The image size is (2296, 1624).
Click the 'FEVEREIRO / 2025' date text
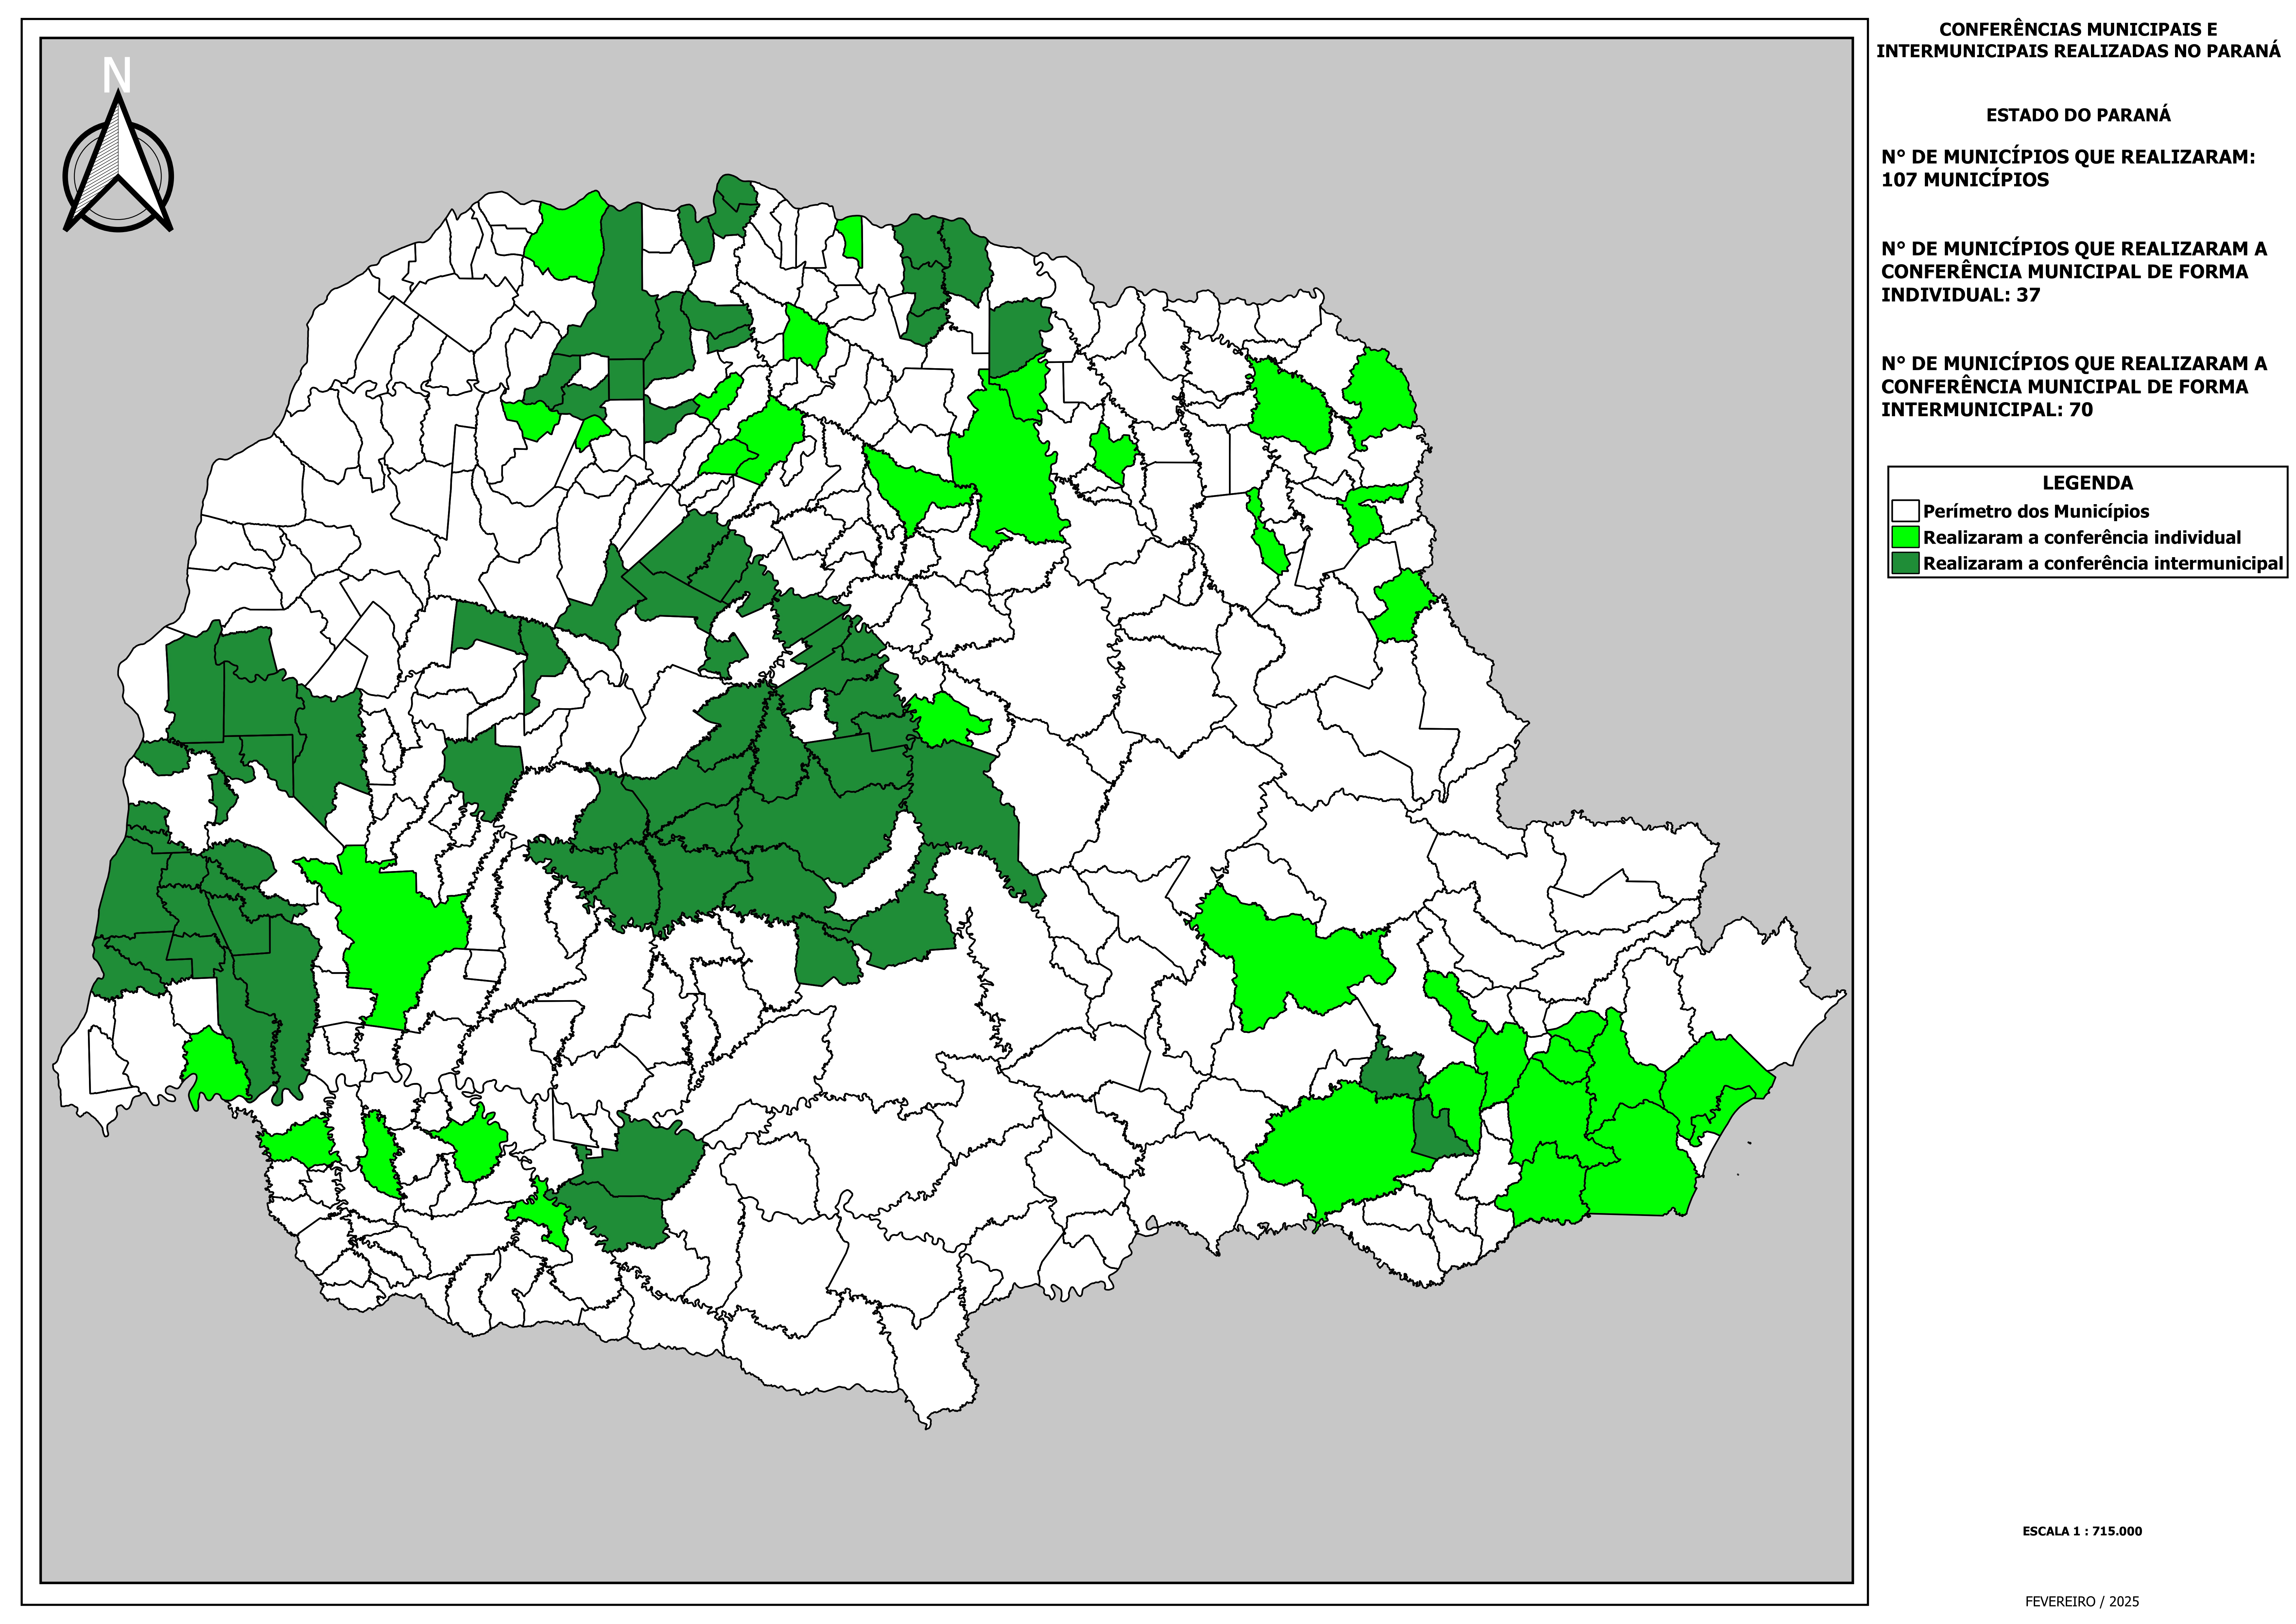(x=2082, y=1602)
